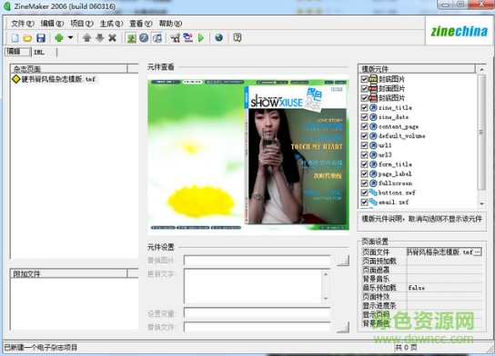Open the 编辑 menu
Image resolution: width=495 pixels, height=356 pixels.
[52, 24]
